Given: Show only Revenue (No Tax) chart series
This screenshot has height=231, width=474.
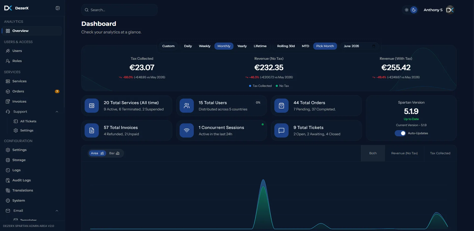Looking at the screenshot, I should (404, 153).
